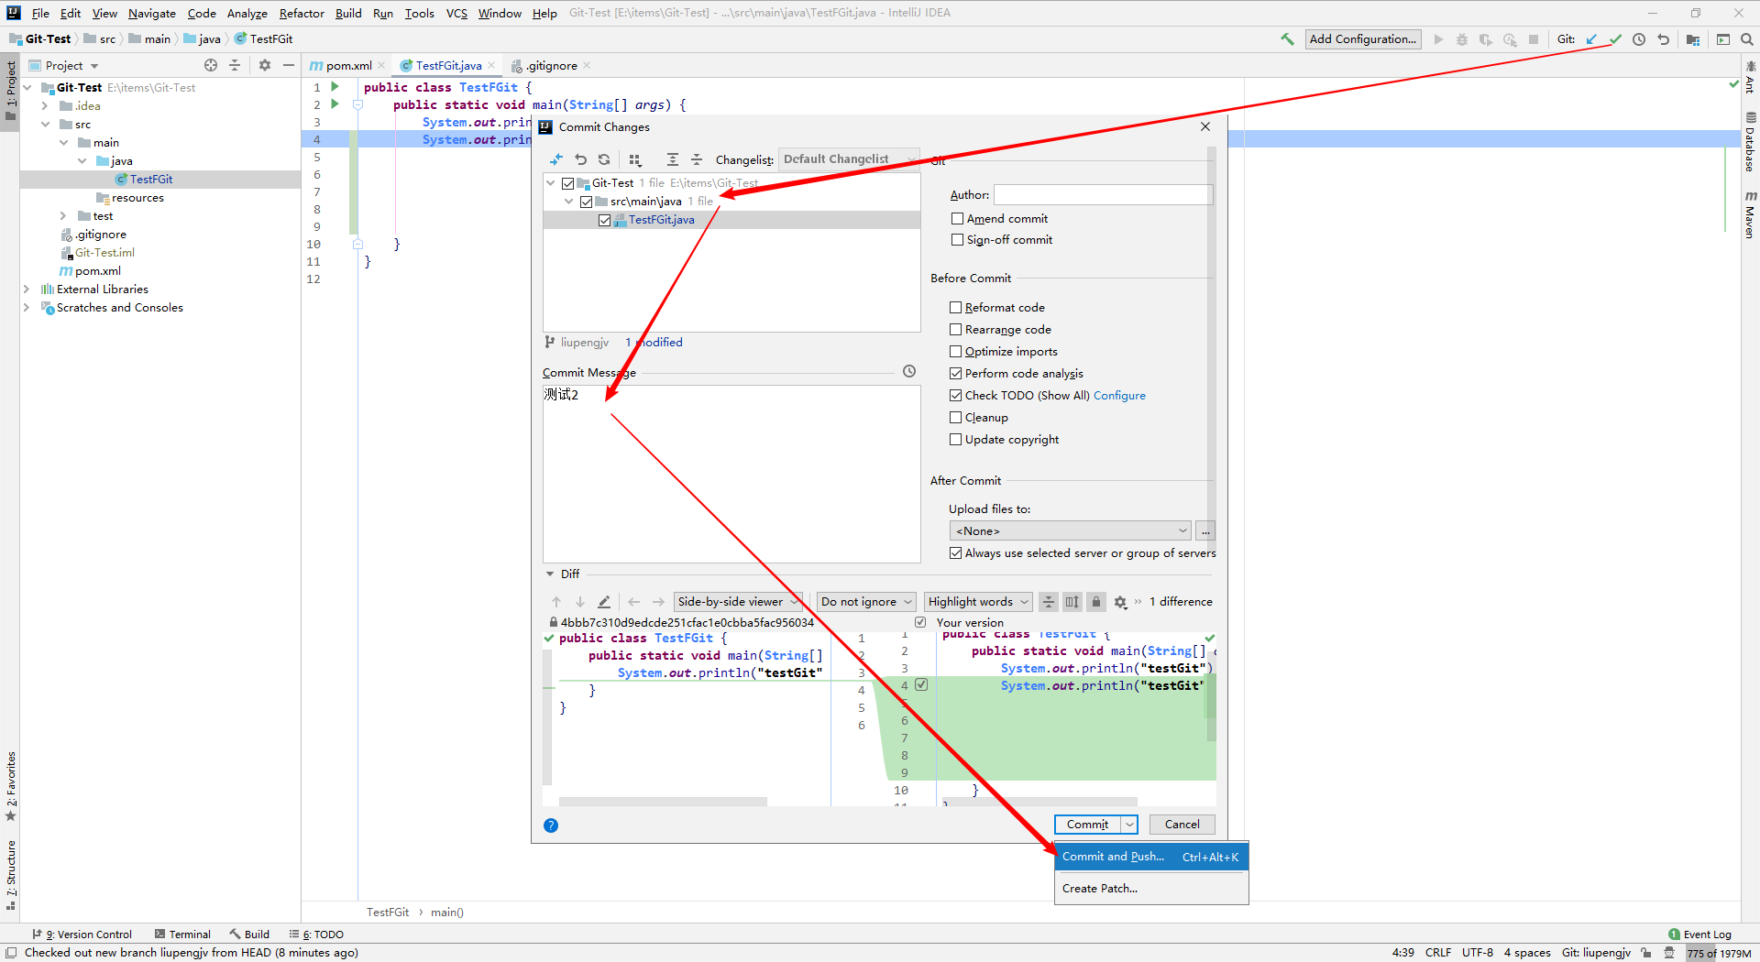This screenshot has width=1760, height=962.
Task: Click the Cancel button
Action: pyautogui.click(x=1182, y=825)
